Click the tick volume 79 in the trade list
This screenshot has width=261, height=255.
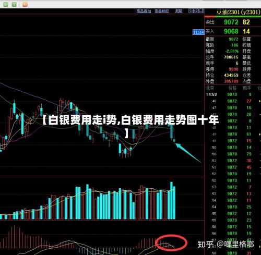pos(249,154)
